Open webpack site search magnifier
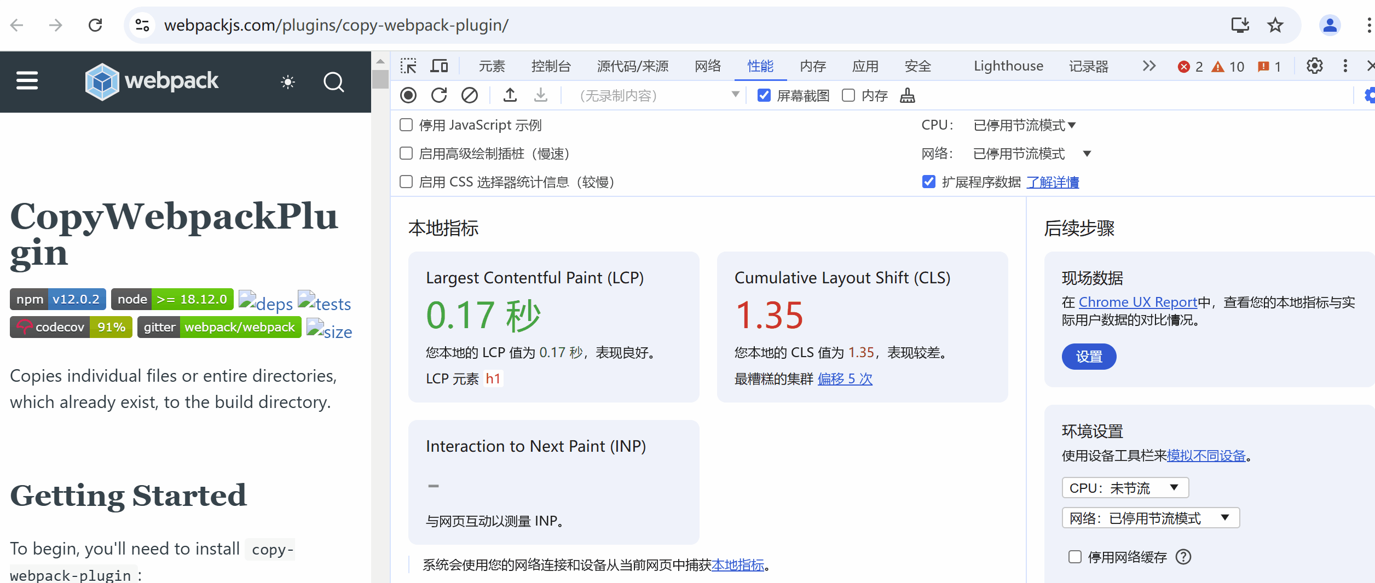Screen dimensions: 1375x583 (333, 82)
